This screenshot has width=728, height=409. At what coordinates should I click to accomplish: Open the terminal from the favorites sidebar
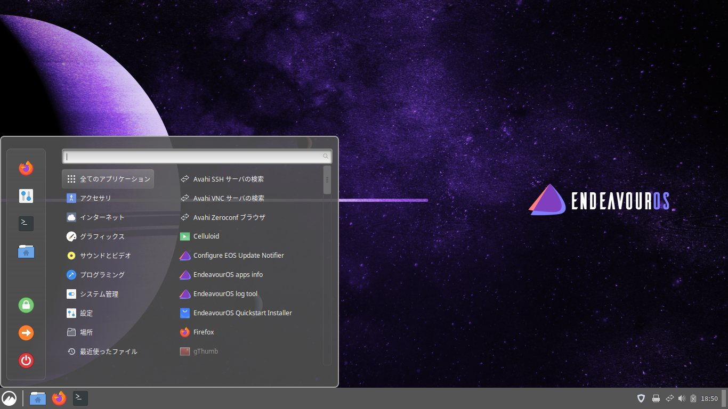pos(26,224)
